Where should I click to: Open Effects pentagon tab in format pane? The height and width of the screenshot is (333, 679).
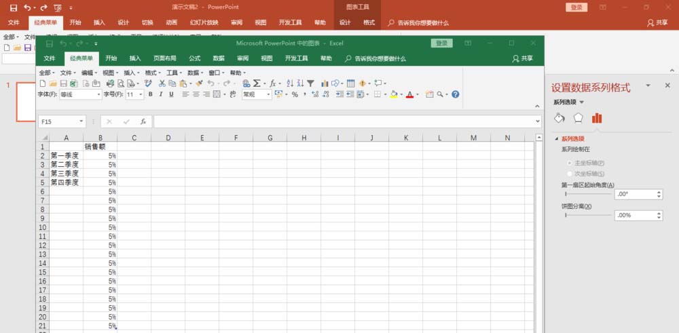[578, 118]
